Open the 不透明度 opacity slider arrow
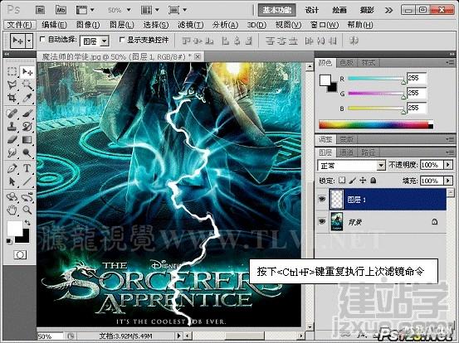 click(448, 165)
